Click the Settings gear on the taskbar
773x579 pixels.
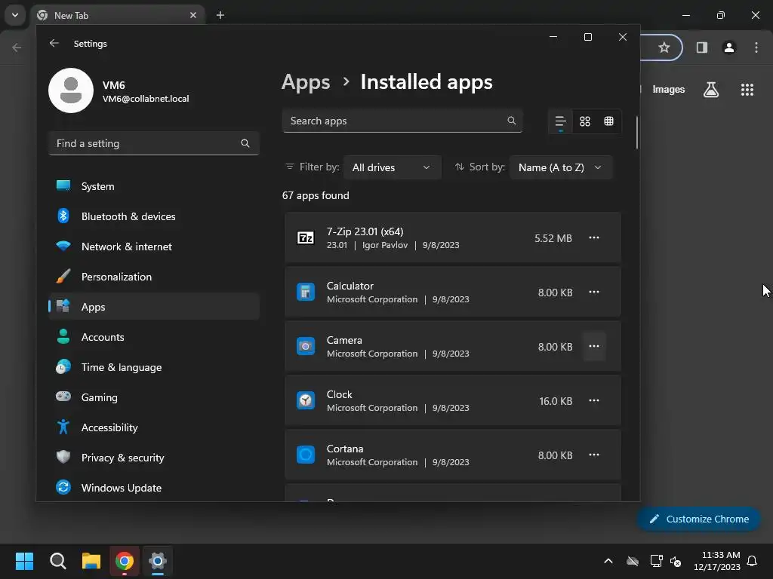click(158, 561)
